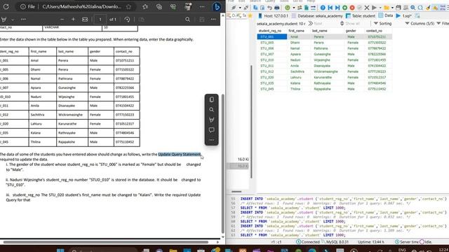Screen dimensions: 449x252
Task: Click the HeidiSQL connect to server icon
Action: 234,8
